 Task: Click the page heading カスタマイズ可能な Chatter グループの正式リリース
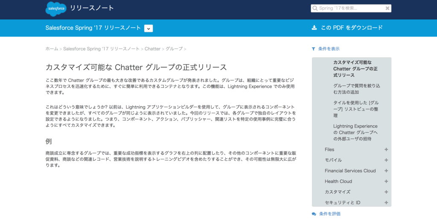click(x=136, y=67)
